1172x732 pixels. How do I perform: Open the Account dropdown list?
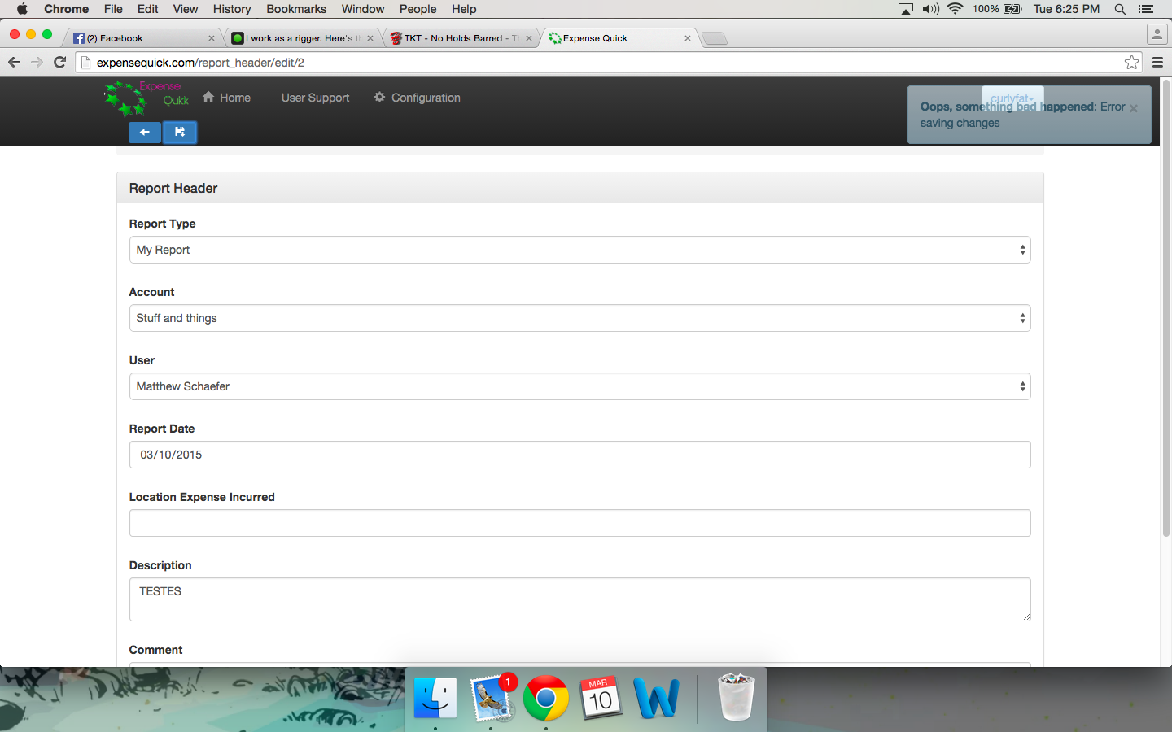[x=579, y=318]
